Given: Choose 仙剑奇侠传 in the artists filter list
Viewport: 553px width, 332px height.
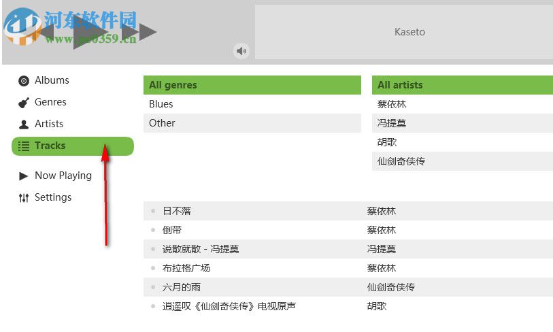Looking at the screenshot, I should point(463,161).
